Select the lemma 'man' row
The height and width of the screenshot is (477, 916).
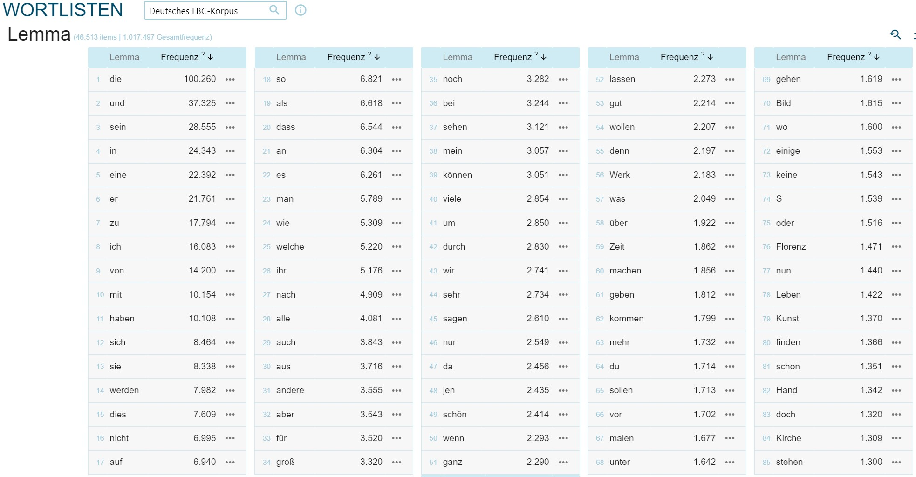click(334, 199)
